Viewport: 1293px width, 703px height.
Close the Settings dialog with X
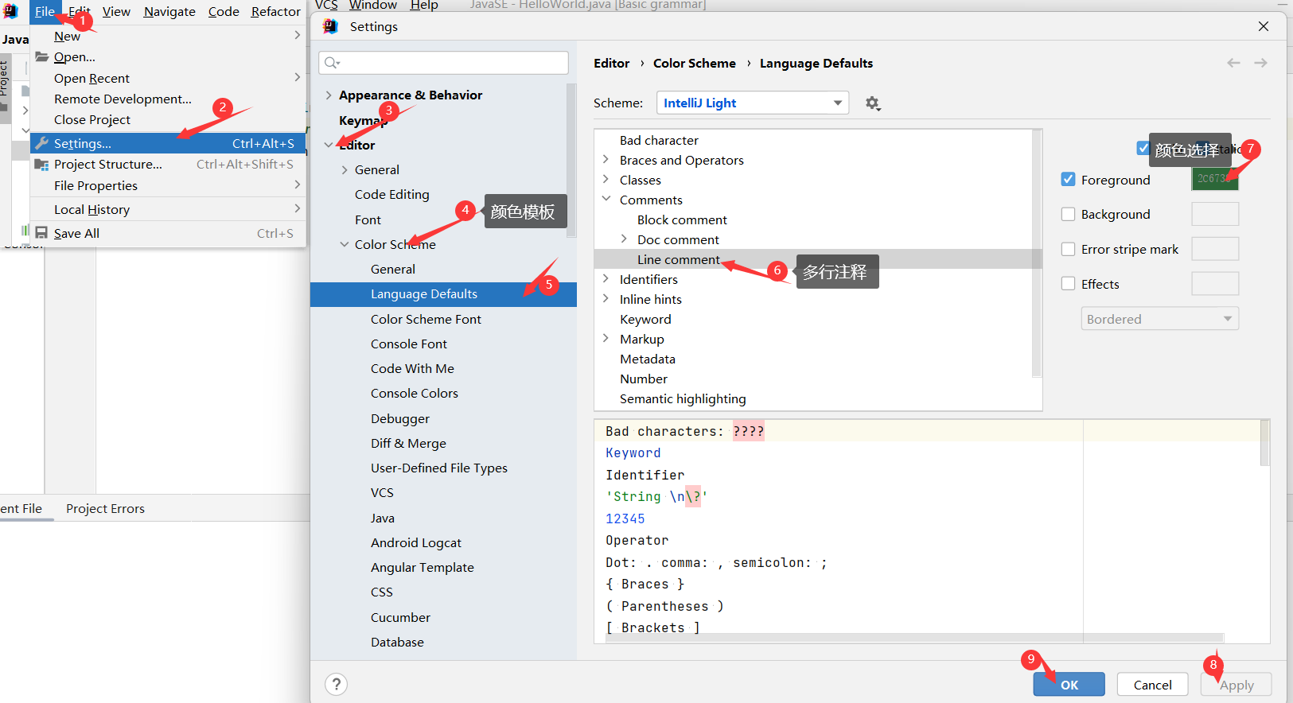coord(1264,26)
